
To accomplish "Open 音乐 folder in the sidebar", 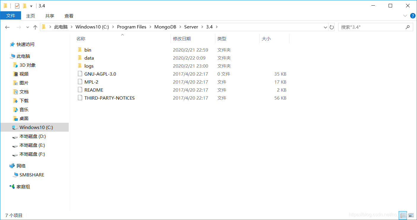I will coord(24,110).
